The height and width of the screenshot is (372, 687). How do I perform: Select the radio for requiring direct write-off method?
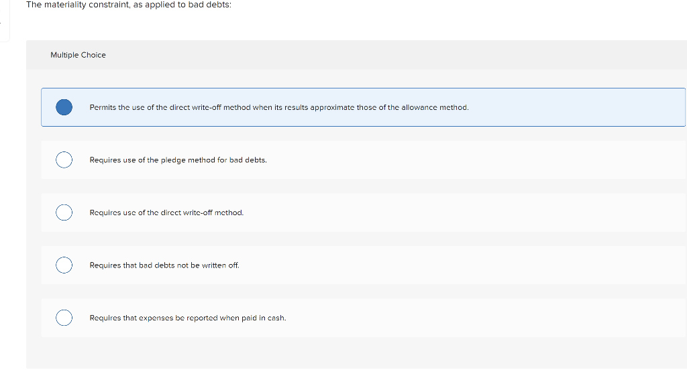tap(64, 212)
